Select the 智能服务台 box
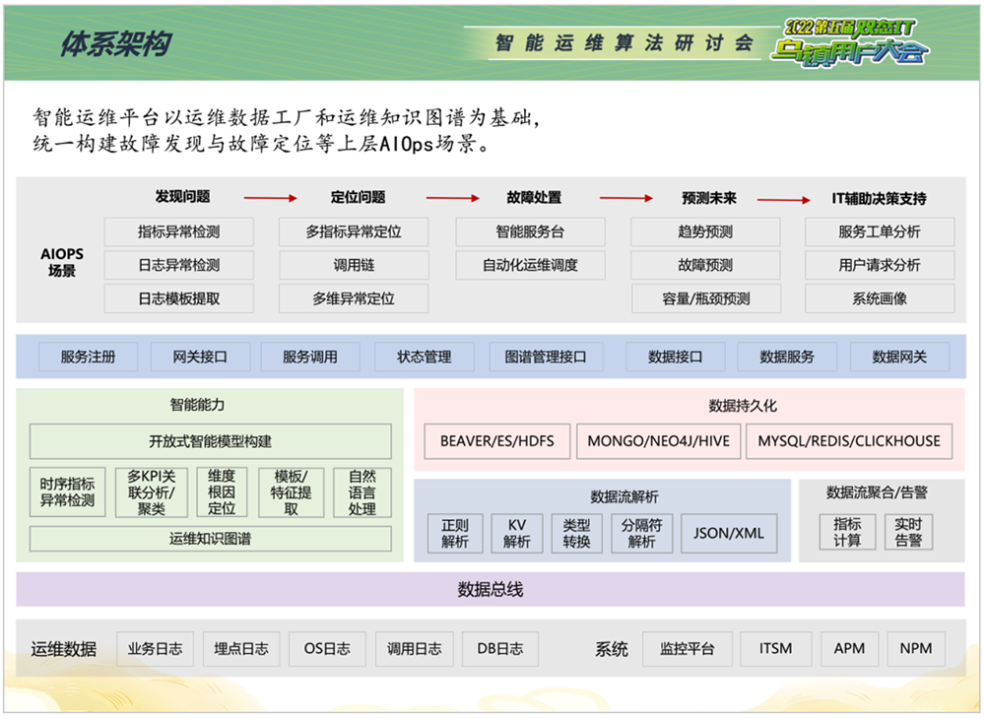Screen dimensions: 985x719 coord(530,232)
